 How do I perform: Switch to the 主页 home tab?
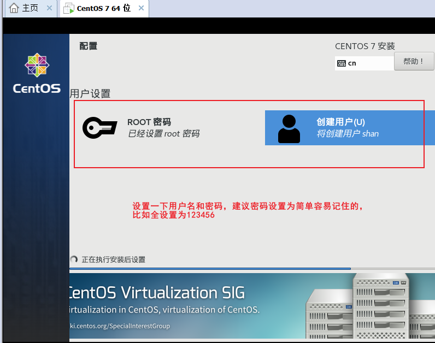tap(30, 8)
